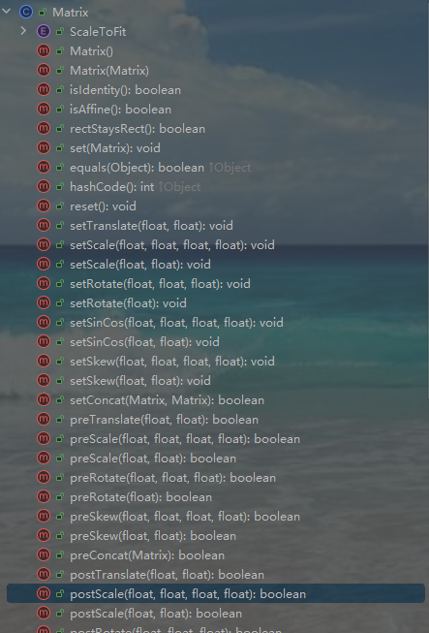The height and width of the screenshot is (633, 429).
Task: Select equals(Object): boolean method
Action: 138,168
